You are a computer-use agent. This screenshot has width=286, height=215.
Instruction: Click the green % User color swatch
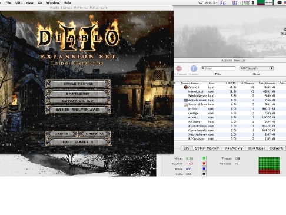coord(204,158)
